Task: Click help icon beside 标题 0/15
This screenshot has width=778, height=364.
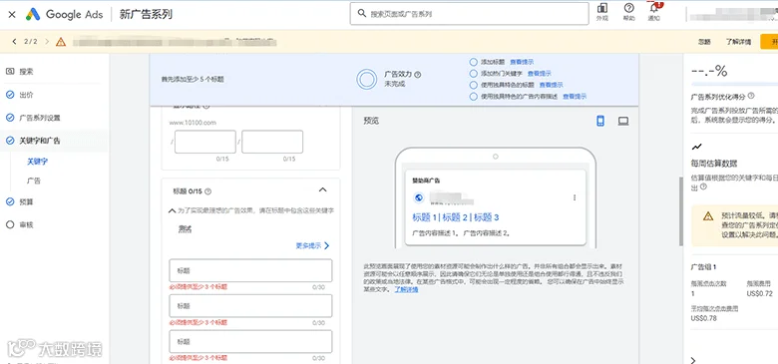Action: [x=207, y=191]
